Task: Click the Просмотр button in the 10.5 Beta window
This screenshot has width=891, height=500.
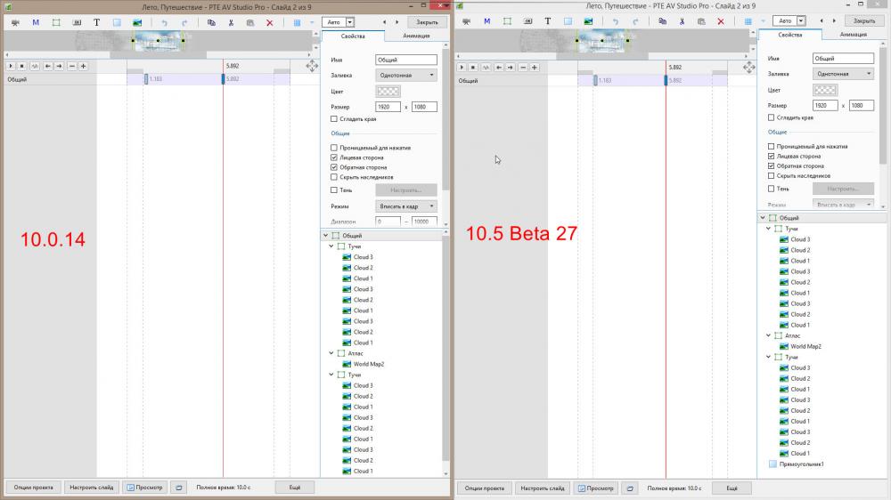Action: [x=595, y=488]
